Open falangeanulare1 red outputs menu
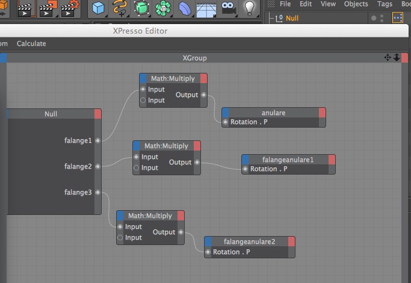The height and width of the screenshot is (283, 411). coord(332,160)
